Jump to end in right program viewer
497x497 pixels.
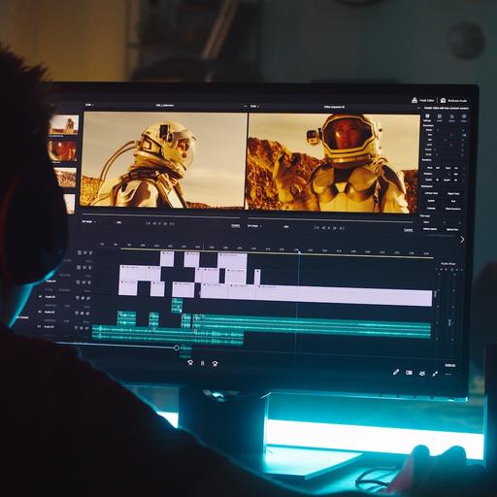click(342, 228)
